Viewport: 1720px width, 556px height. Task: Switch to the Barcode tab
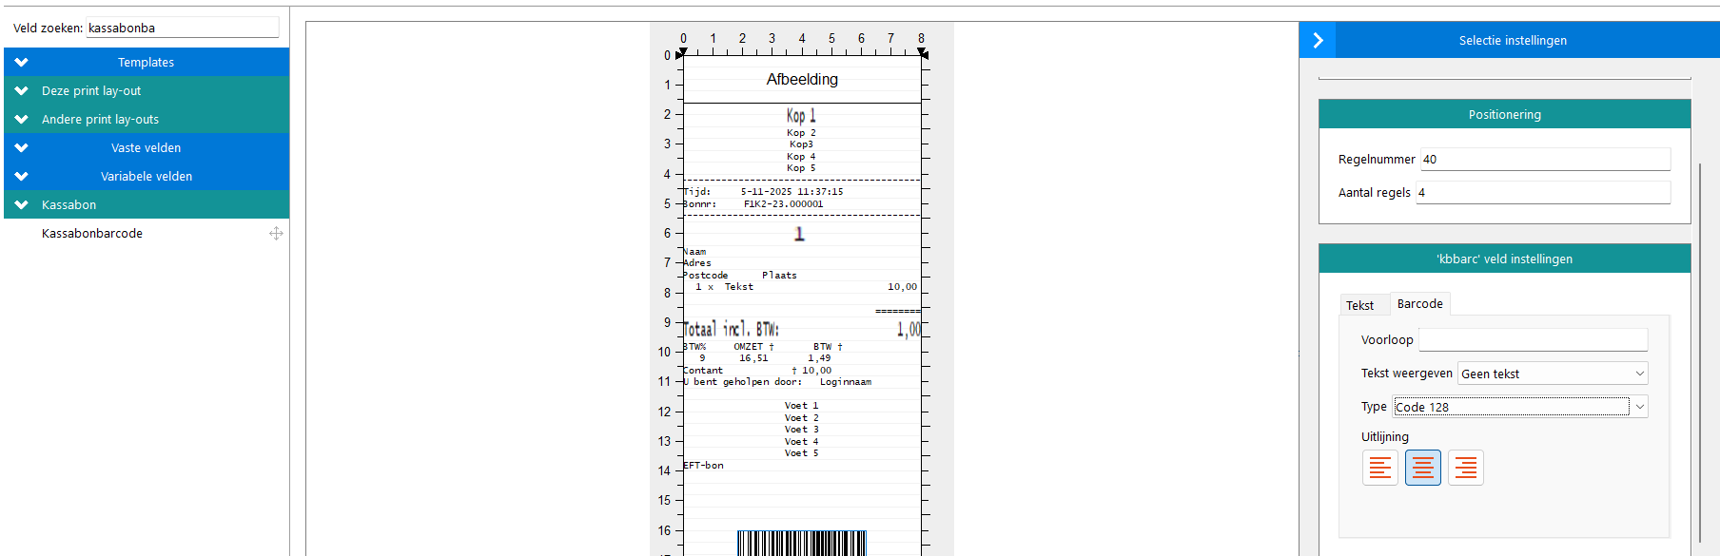click(1419, 304)
